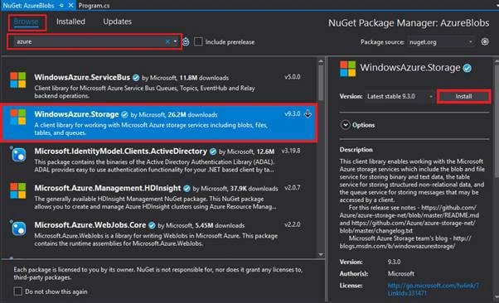499x303 pixels.
Task: Click the Install button
Action: pyautogui.click(x=463, y=96)
